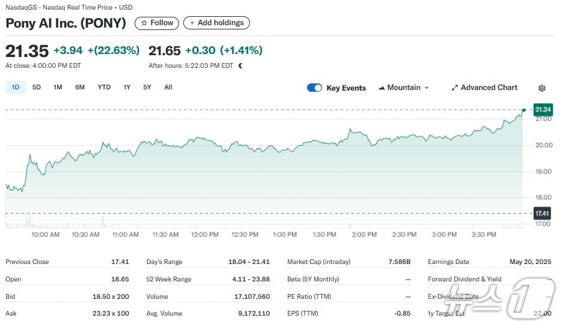This screenshot has height=327, width=563.
Task: Click the 17.41 previous close marker
Action: click(543, 214)
